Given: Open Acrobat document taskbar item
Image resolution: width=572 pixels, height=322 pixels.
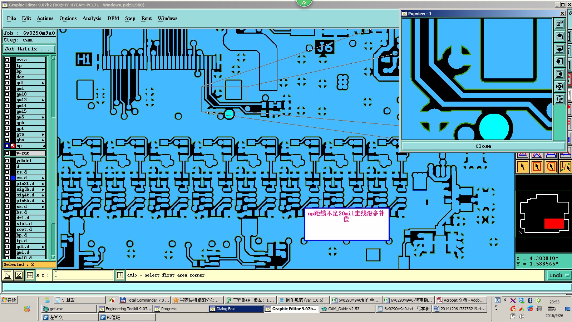Looking at the screenshot, I should click(461, 300).
